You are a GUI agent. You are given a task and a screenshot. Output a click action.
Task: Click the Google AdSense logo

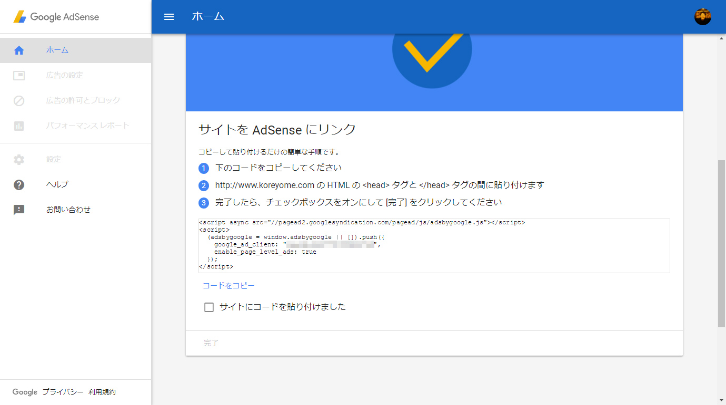[x=56, y=17]
